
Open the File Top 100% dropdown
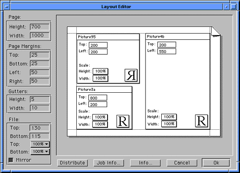tap(40, 144)
